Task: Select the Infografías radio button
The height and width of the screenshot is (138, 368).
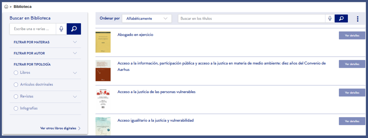Action: [x=16, y=108]
